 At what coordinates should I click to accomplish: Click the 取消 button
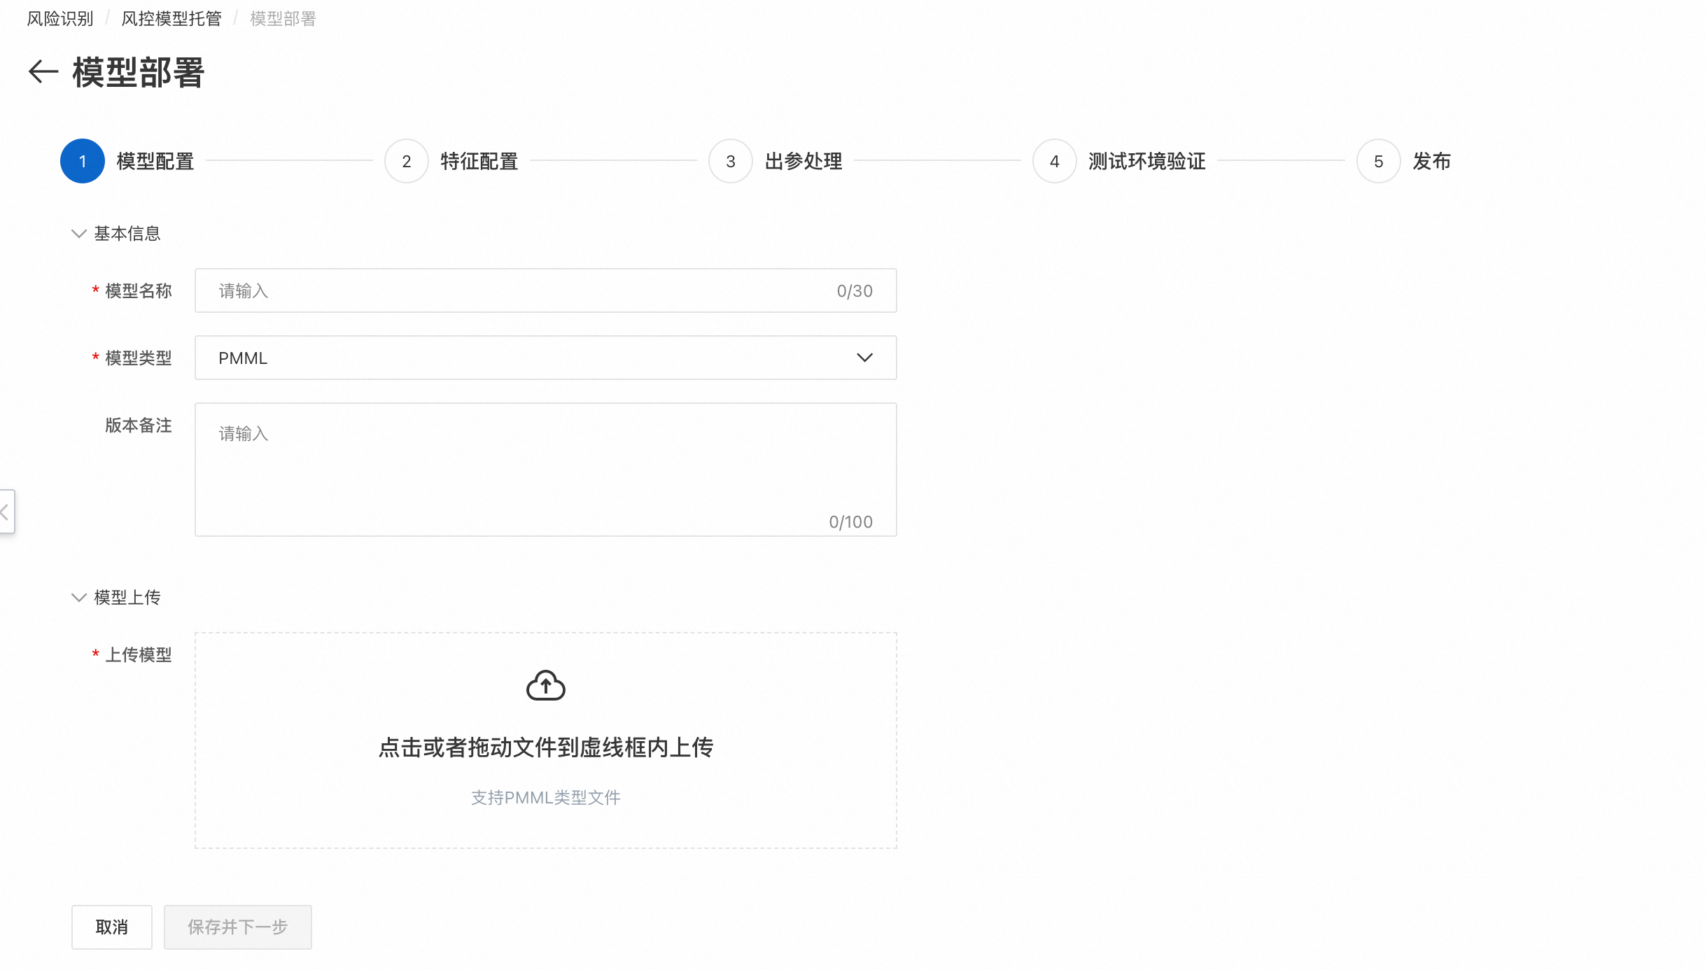click(x=111, y=927)
